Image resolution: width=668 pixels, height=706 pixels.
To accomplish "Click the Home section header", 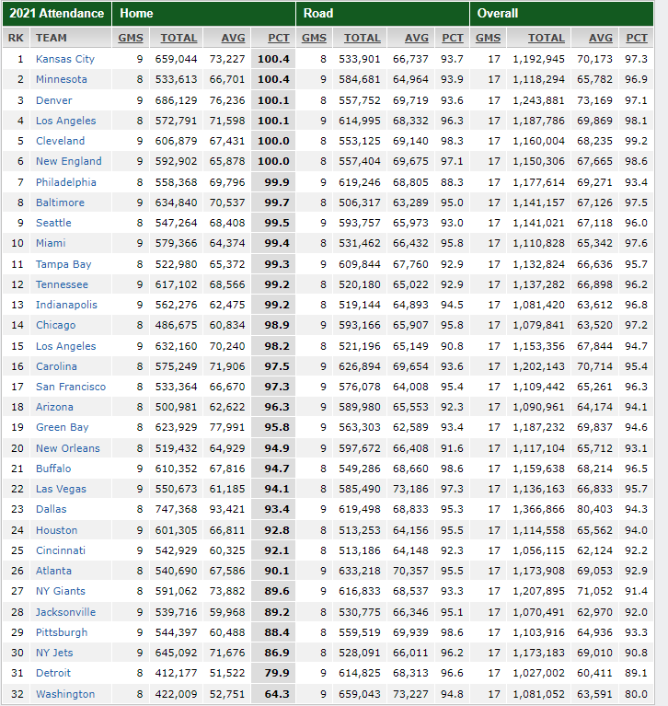I will coord(204,14).
